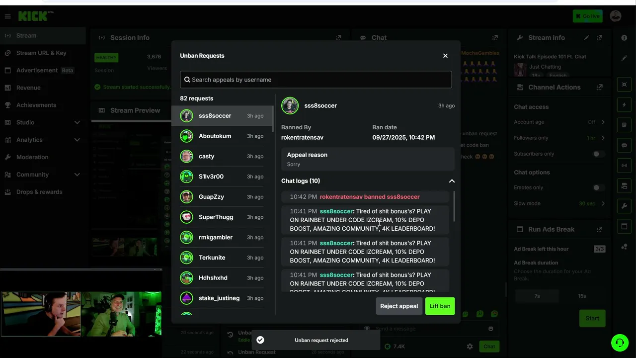
Task: Select the S1lv3r00 unban request
Action: coord(222,177)
